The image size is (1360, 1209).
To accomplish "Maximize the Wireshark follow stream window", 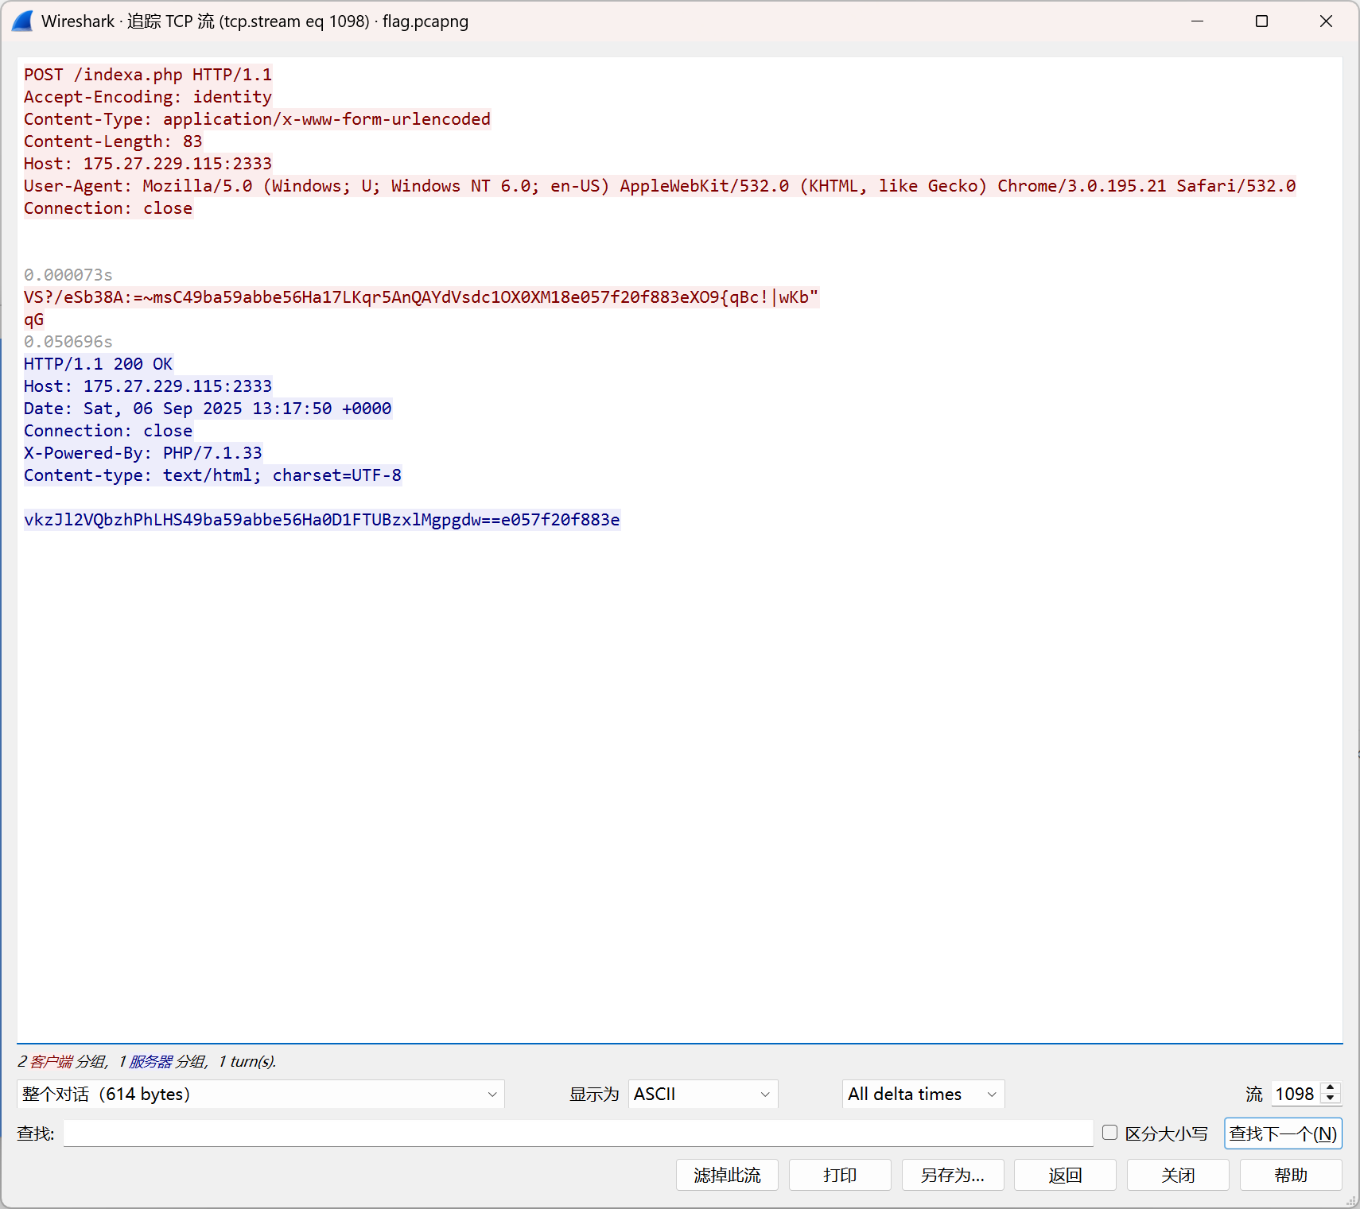I will click(x=1261, y=21).
